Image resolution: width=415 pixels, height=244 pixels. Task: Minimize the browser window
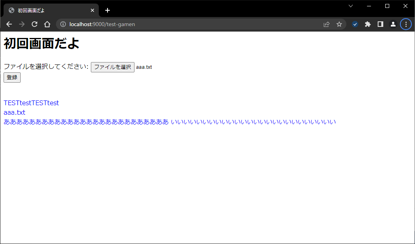tap(369, 6)
